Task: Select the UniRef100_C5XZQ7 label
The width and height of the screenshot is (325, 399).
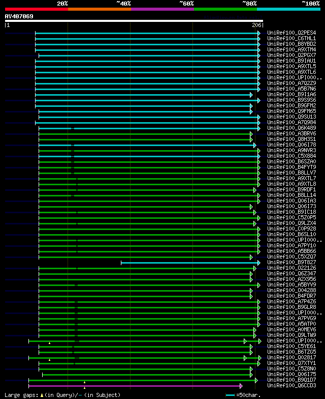Action: pos(291,256)
